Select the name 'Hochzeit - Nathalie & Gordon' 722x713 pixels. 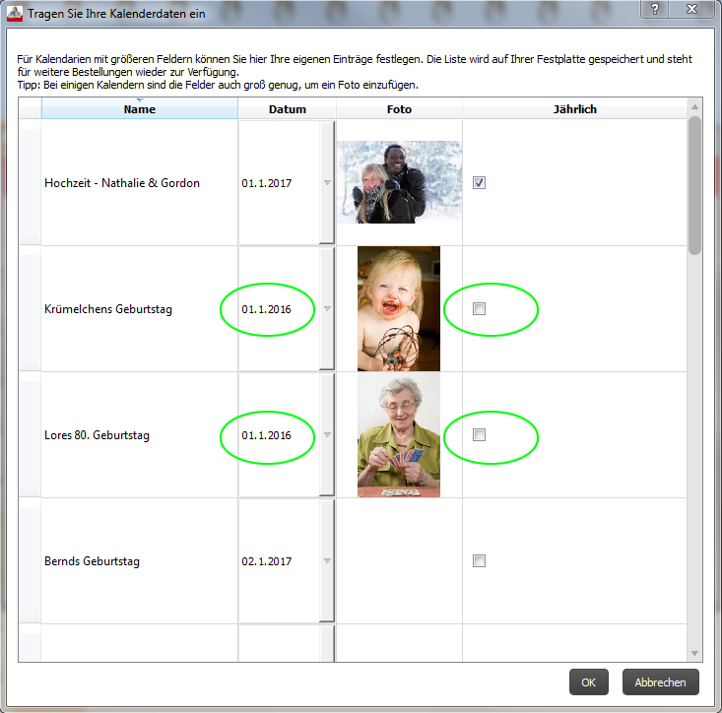tap(122, 183)
